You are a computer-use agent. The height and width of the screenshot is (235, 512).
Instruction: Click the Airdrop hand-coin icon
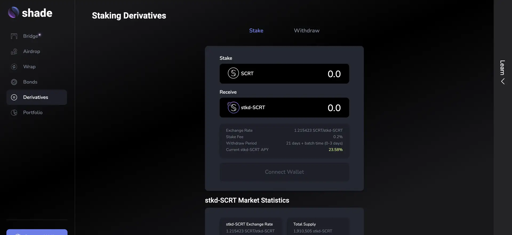(14, 51)
